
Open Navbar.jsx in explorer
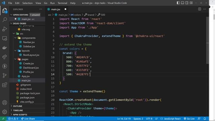pos(29,42)
